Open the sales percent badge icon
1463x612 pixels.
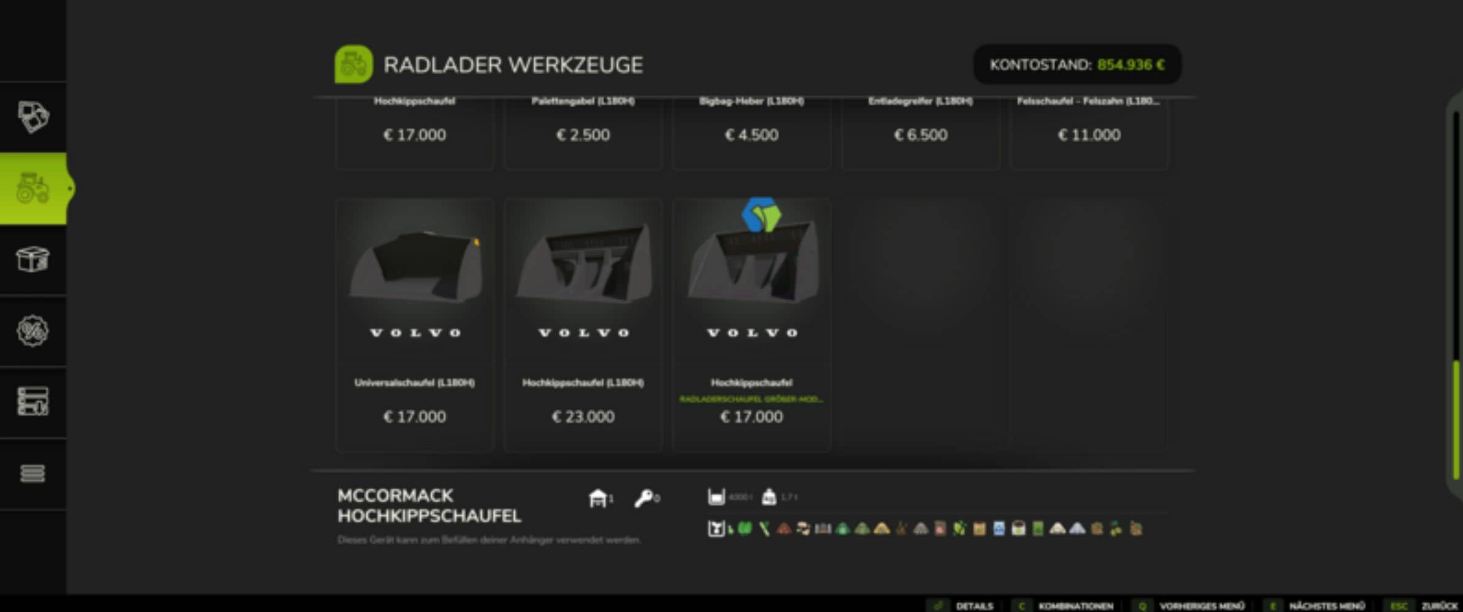[33, 331]
